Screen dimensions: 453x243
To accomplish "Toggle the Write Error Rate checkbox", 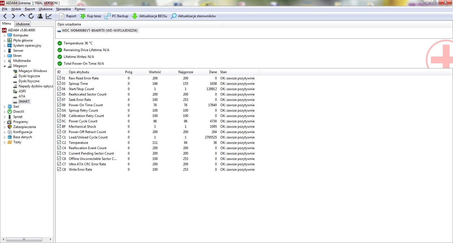I will pos(59,169).
